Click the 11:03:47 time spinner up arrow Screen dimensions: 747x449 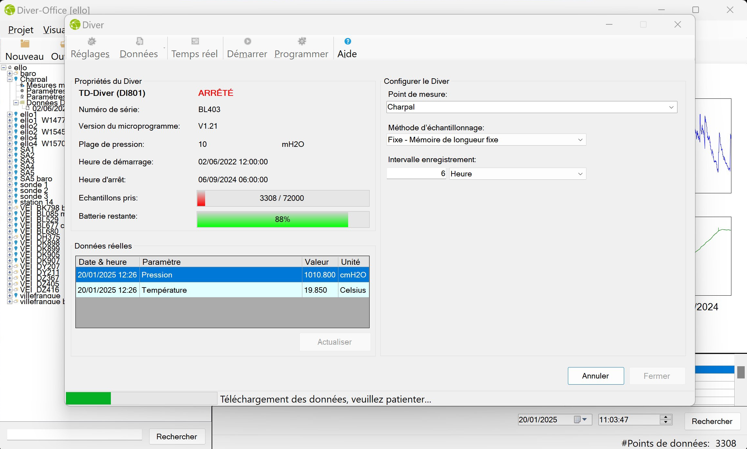tap(666, 417)
